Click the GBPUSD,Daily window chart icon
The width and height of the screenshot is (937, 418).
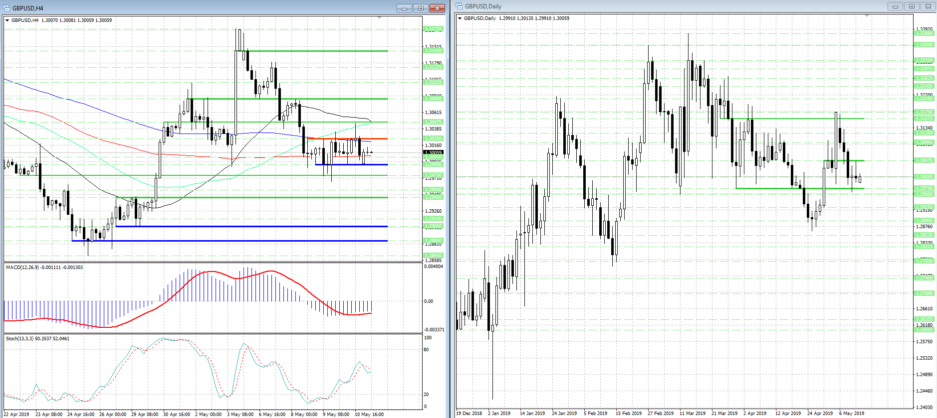(459, 6)
